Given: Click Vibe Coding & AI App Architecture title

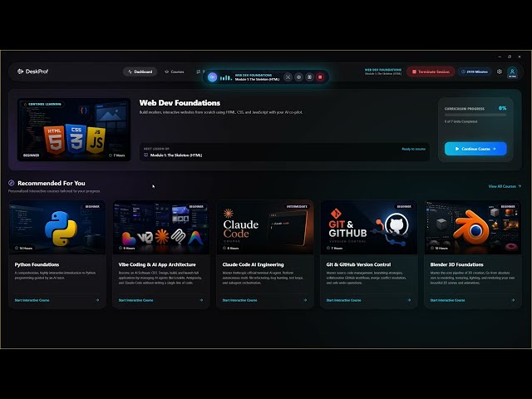Looking at the screenshot, I should pyautogui.click(x=157, y=264).
